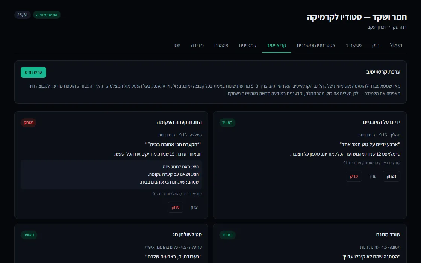Viewport: 421px width, 263px height.
Task: Click באוויר badge on שובר מתנה card
Action: point(227,235)
